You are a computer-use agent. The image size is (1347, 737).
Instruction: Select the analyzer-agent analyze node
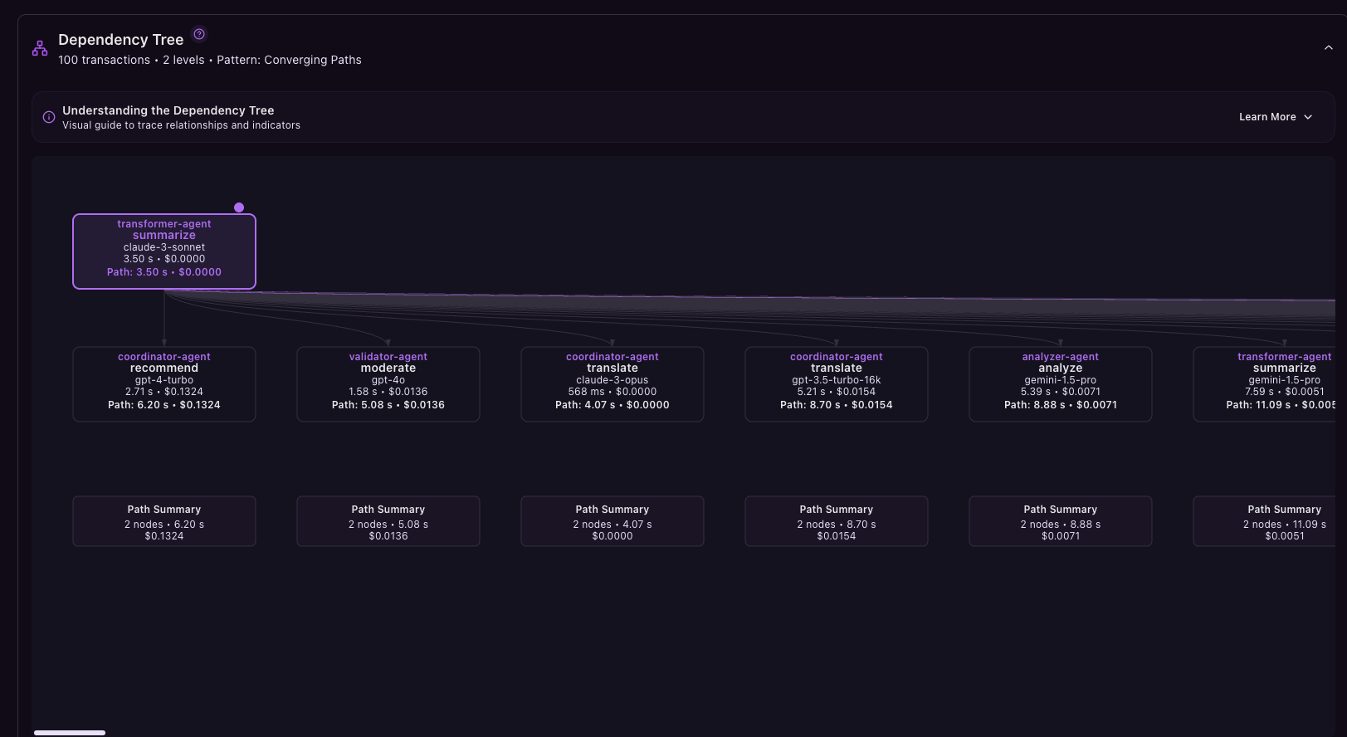(x=1061, y=384)
